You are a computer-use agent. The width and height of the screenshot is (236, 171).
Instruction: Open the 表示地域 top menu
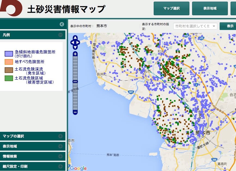coord(210,8)
